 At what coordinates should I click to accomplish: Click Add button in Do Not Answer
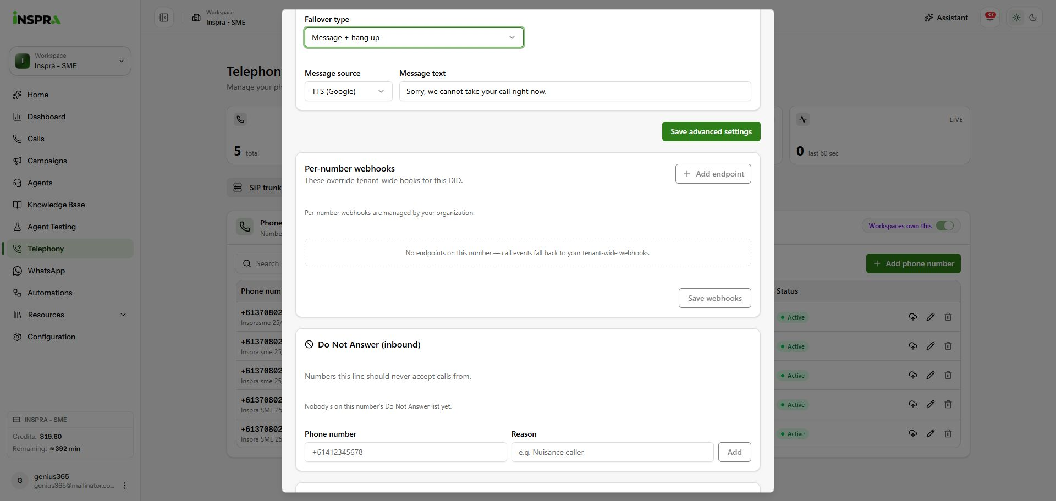735,452
